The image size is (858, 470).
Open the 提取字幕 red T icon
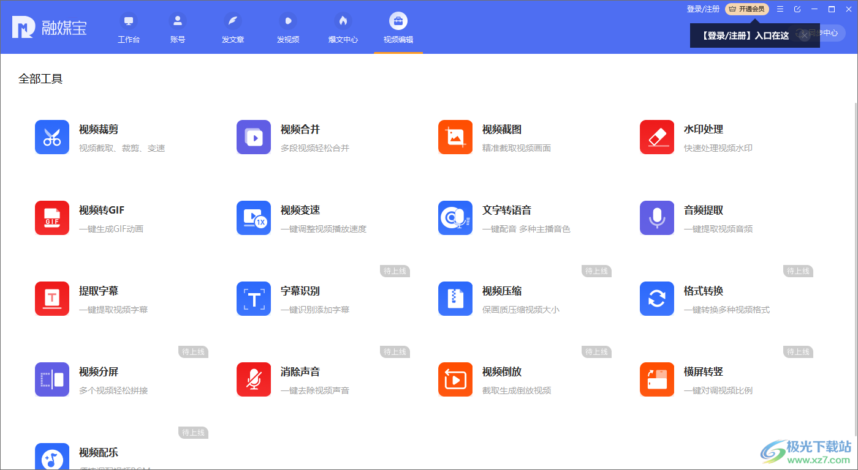pyautogui.click(x=52, y=299)
